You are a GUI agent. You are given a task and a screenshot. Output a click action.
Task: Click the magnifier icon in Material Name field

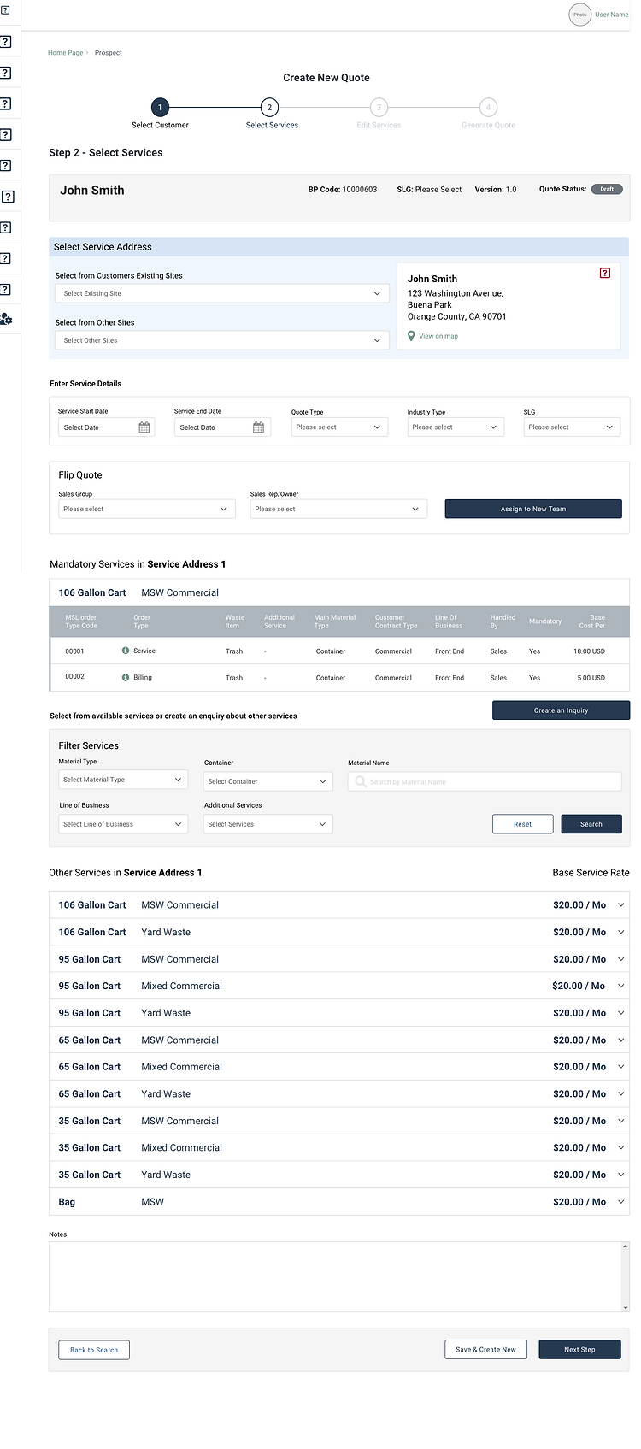[361, 781]
